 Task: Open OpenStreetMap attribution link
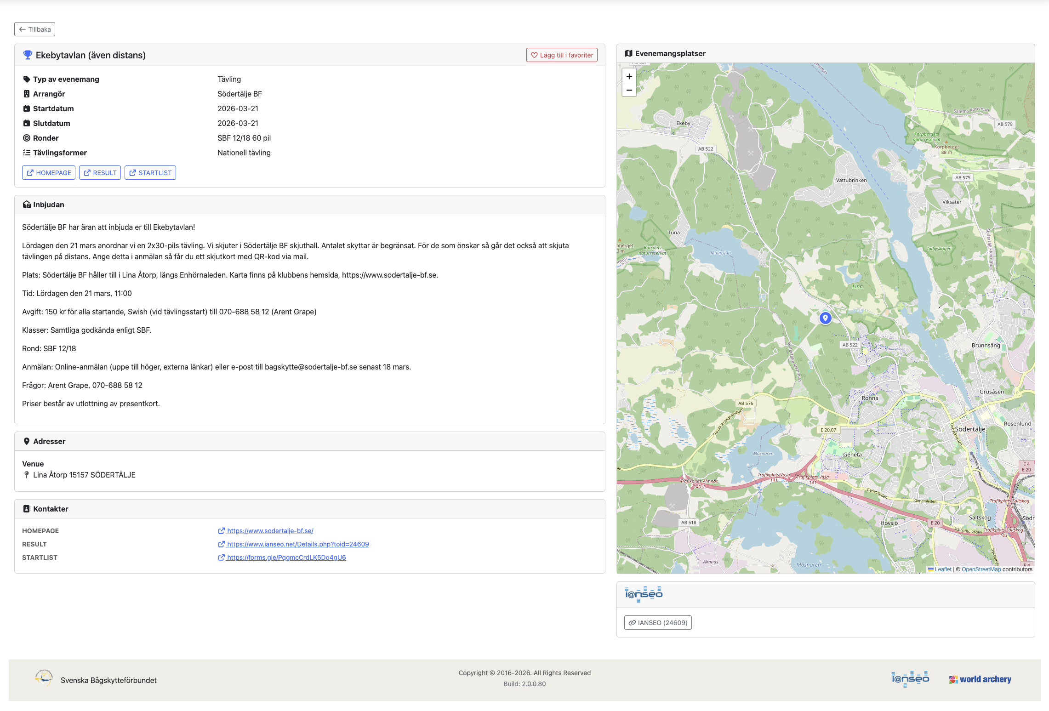981,569
